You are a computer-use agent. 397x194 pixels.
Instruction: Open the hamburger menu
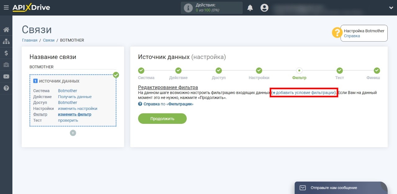[6, 7]
